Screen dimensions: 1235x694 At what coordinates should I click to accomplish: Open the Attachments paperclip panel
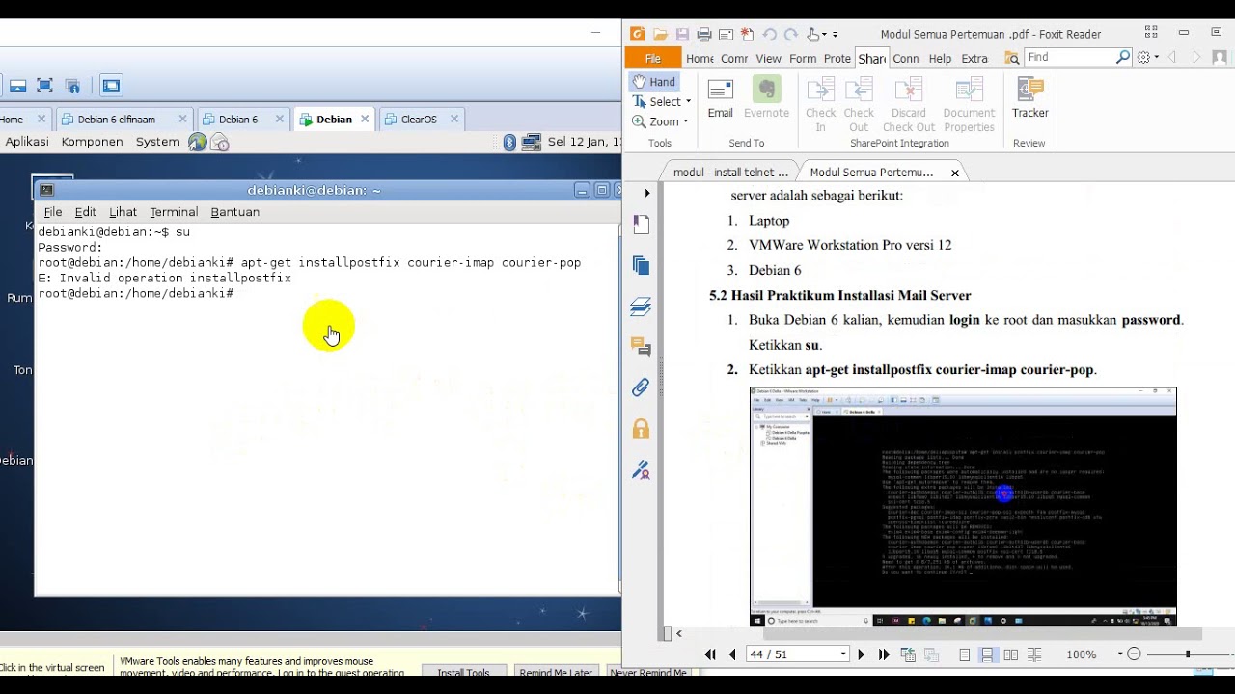[x=641, y=387]
